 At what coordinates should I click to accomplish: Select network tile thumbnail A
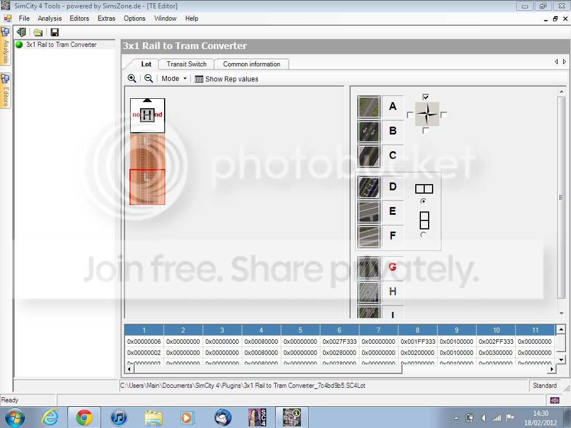click(369, 107)
